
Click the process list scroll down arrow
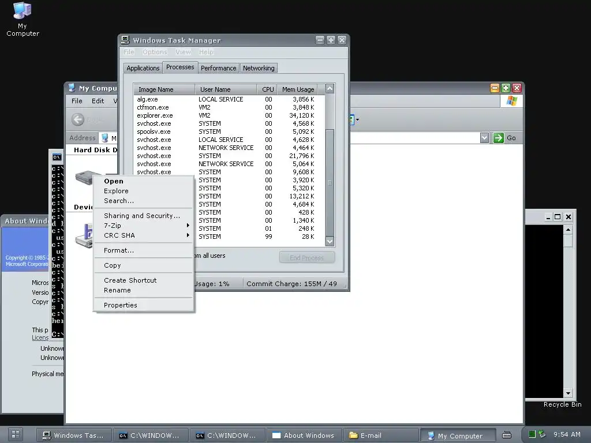pyautogui.click(x=330, y=242)
